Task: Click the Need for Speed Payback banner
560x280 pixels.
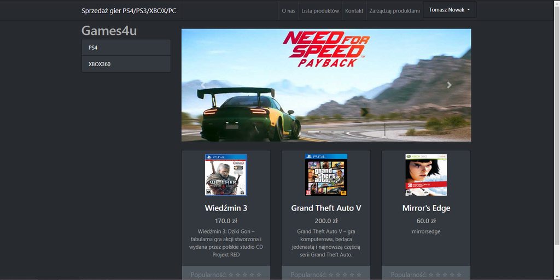Action: [x=326, y=85]
